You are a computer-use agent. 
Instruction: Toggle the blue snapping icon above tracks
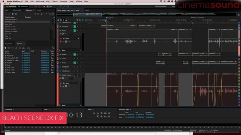tap(82, 20)
